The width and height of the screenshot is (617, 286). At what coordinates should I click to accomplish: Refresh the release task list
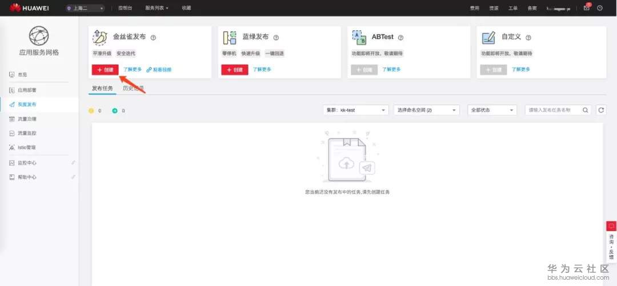click(x=601, y=110)
